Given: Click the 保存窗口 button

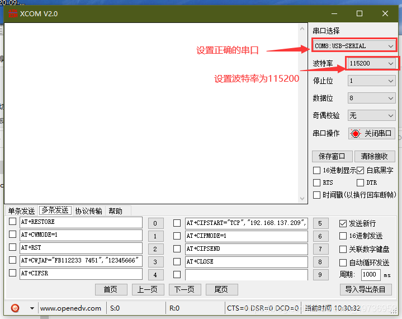Looking at the screenshot, I should coord(332,156).
